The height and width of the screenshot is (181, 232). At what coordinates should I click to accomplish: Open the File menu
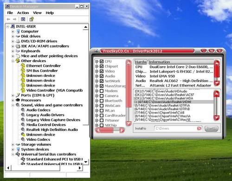click(10, 13)
